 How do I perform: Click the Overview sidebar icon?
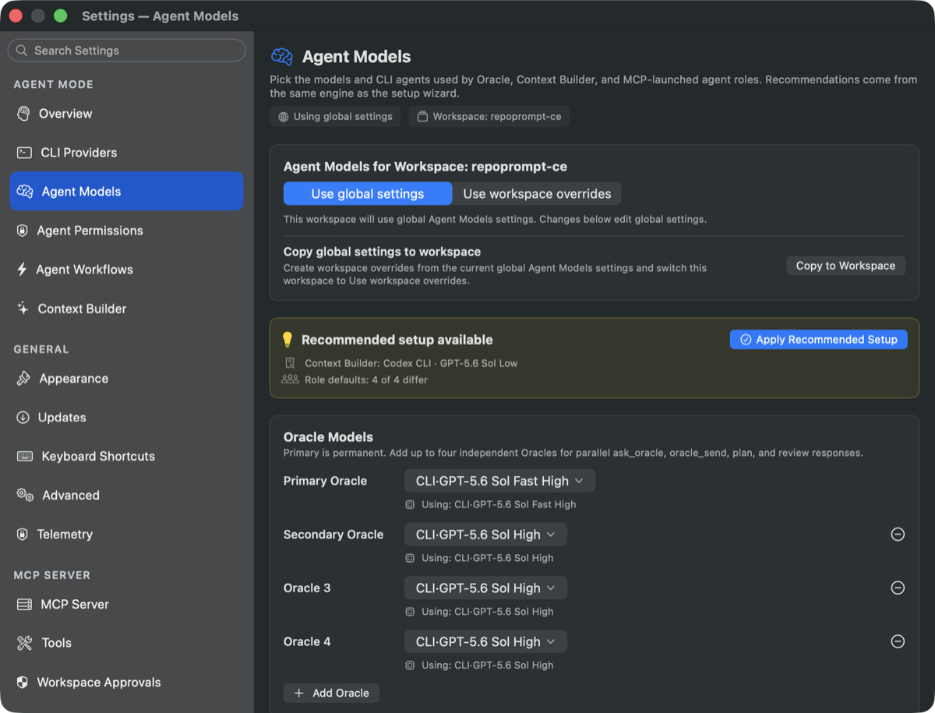pos(23,114)
